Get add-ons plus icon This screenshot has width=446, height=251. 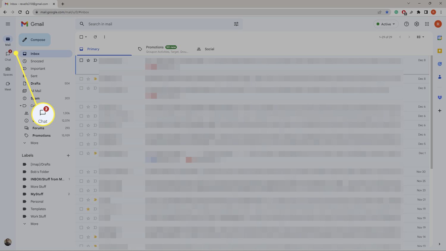tap(439, 111)
